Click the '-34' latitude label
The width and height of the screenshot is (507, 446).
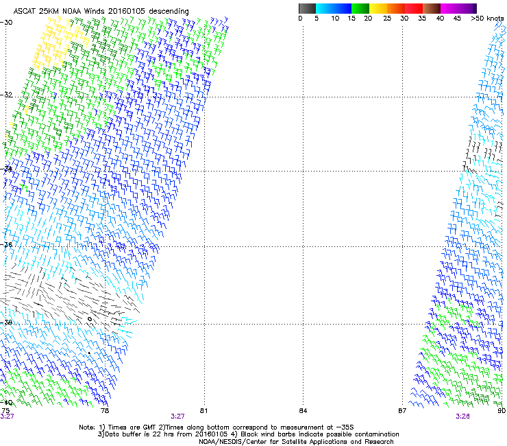6,169
